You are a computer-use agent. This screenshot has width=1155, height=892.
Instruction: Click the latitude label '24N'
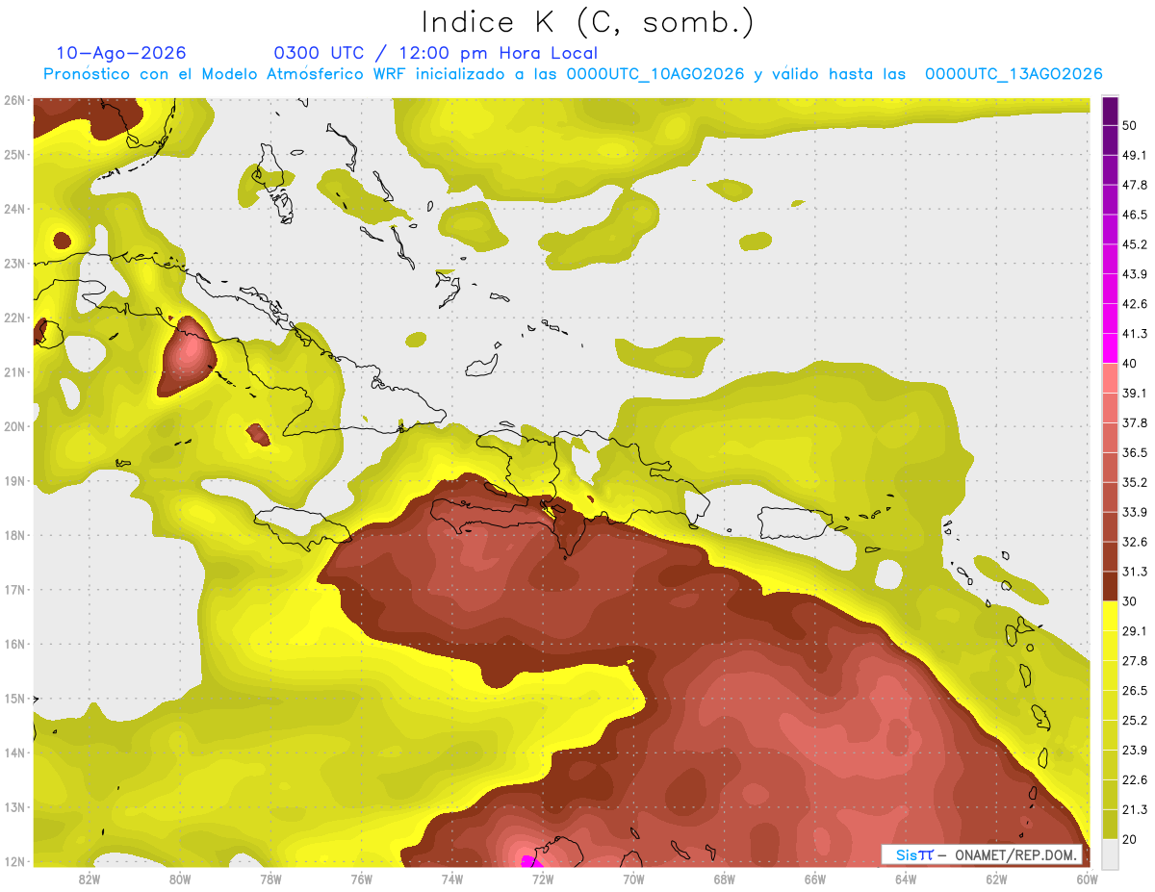pyautogui.click(x=14, y=209)
